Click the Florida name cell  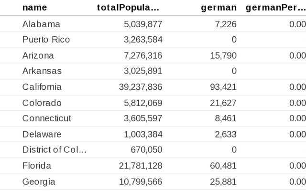pyautogui.click(x=37, y=166)
